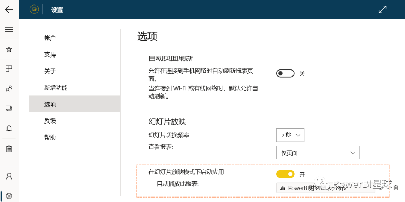Enter full screen with the expand arrows icon

click(382, 9)
